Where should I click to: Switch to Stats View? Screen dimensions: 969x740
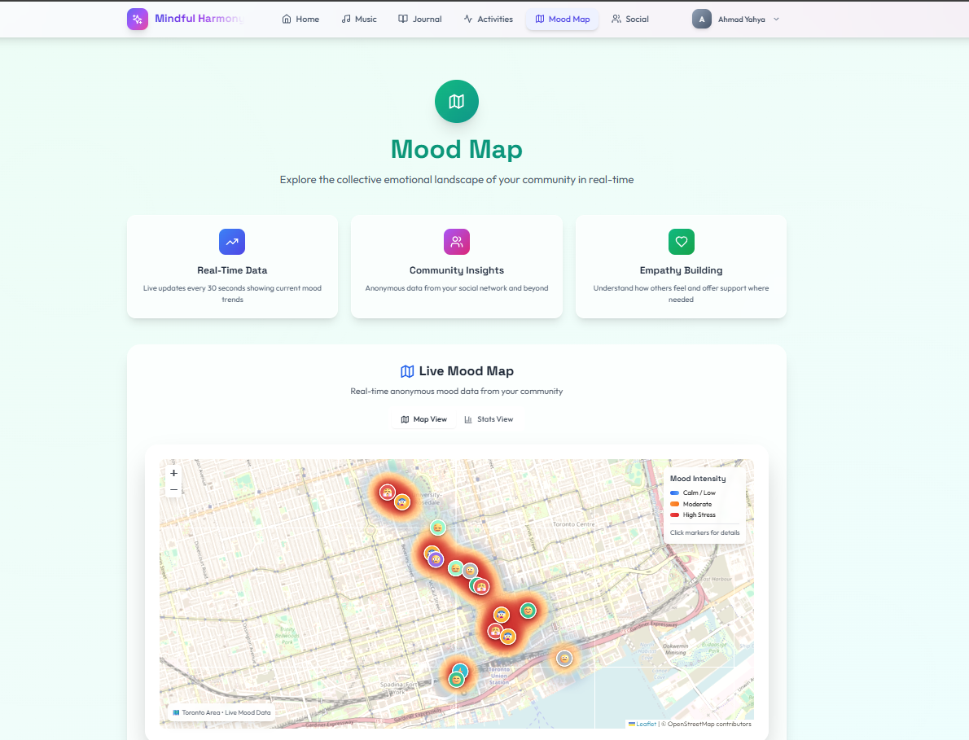coord(489,419)
